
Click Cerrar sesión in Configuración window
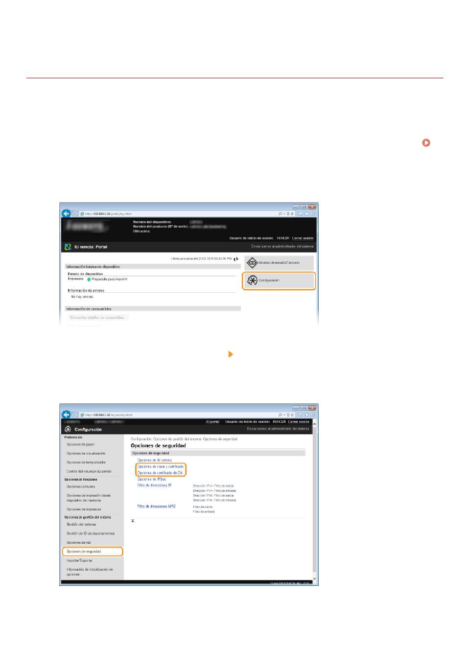(x=299, y=421)
